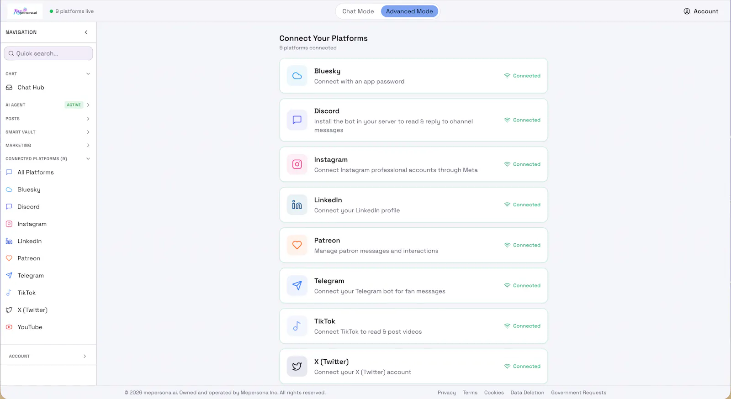
Task: Collapse CONNECTED PLATFORMS (9) section
Action: point(88,159)
